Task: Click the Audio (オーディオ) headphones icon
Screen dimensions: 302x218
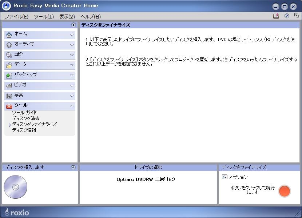Action: point(9,45)
